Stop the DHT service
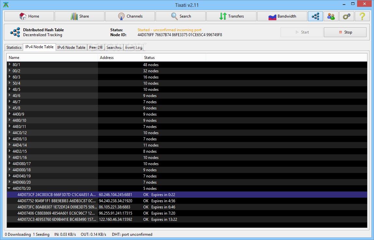Screen dimensions: 374x240 tap(345, 32)
